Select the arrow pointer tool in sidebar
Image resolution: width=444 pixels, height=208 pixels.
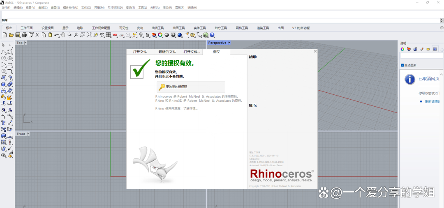[3, 45]
